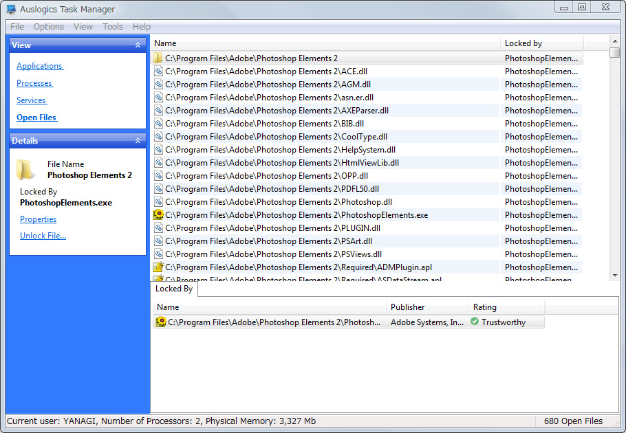Switch to the Processes view
The width and height of the screenshot is (626, 433).
[34, 83]
